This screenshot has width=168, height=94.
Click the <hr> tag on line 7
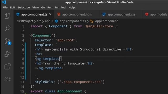pyautogui.click(x=39, y=54)
